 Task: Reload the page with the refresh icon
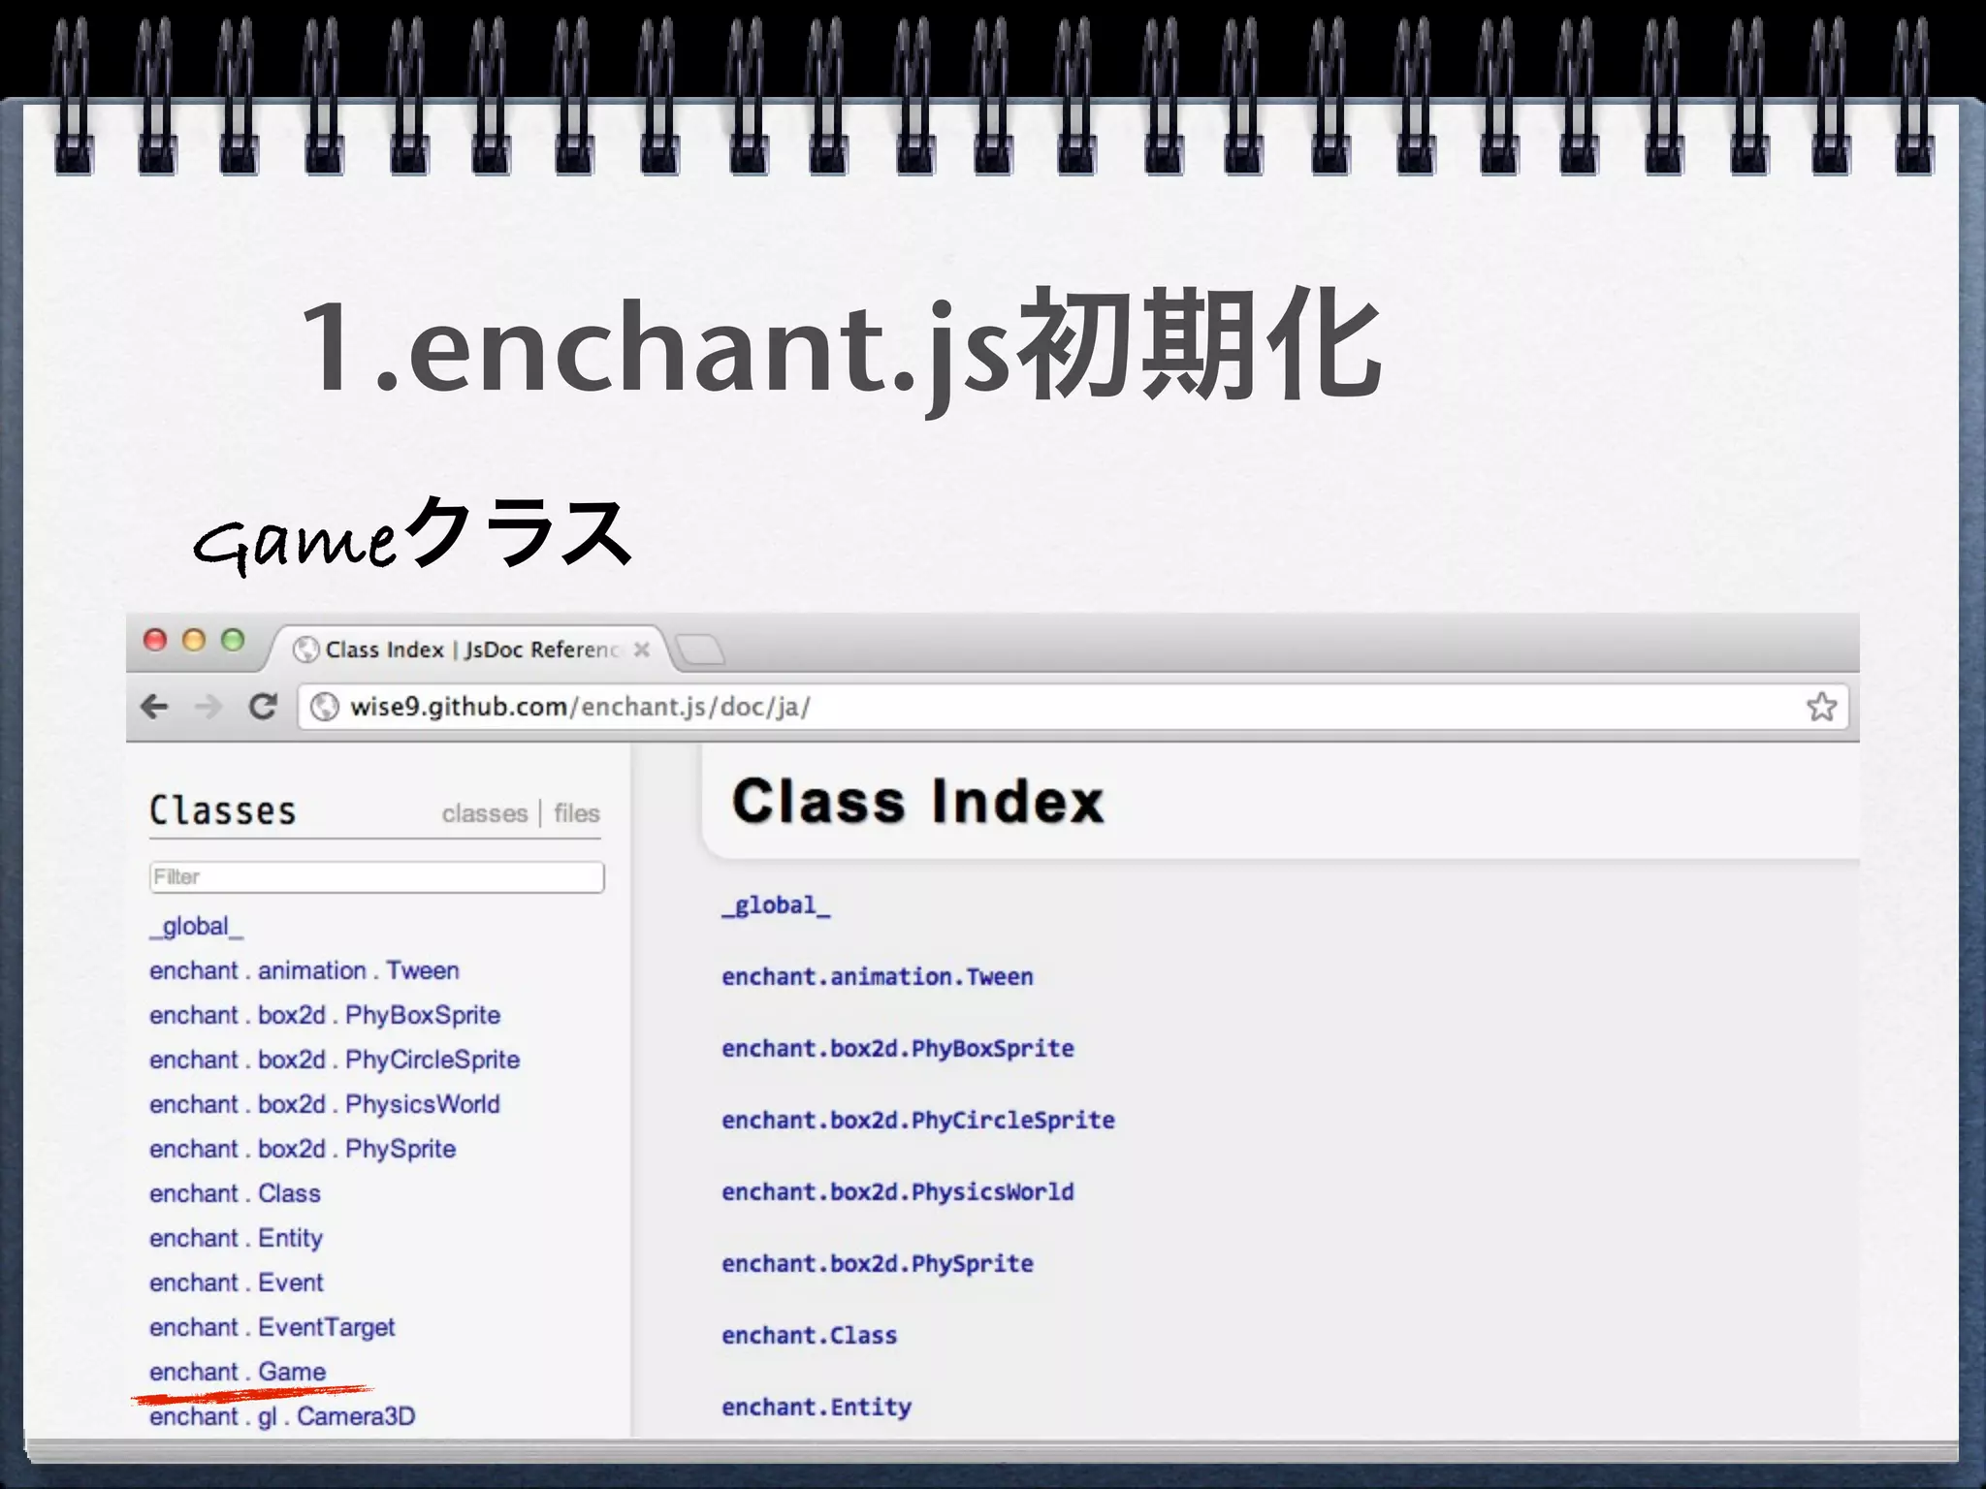[x=263, y=707]
